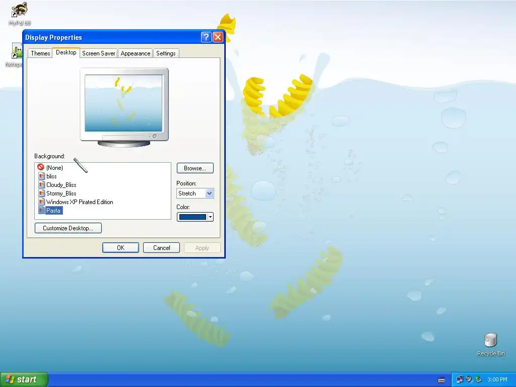Confirm with the OK button
The image size is (516, 387).
point(120,248)
